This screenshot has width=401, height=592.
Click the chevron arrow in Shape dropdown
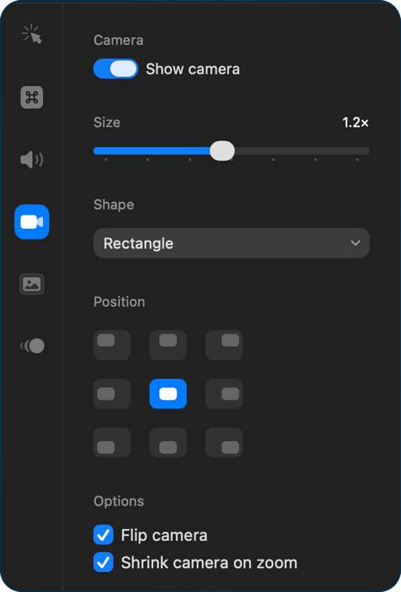(x=355, y=243)
